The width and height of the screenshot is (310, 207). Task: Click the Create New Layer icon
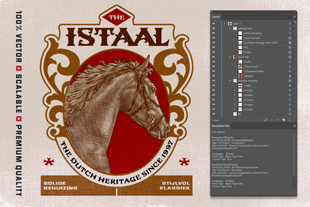[284, 120]
